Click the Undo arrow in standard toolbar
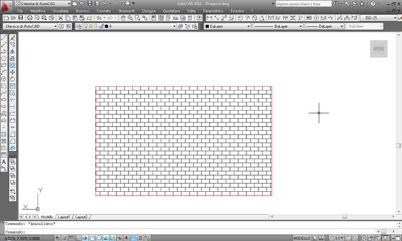This screenshot has width=402, height=241. (x=99, y=18)
